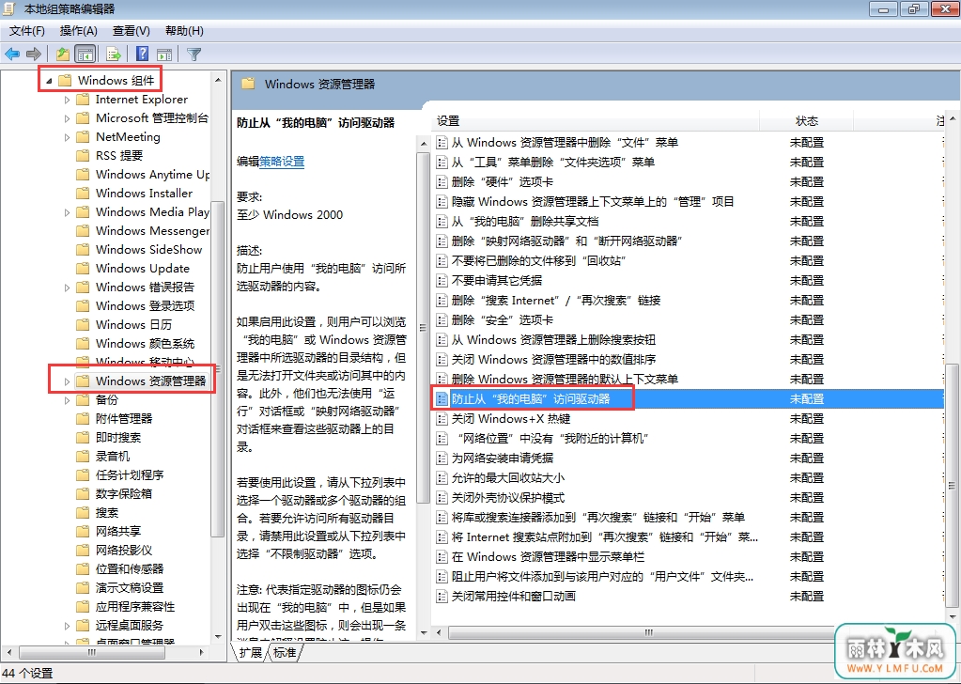The width and height of the screenshot is (961, 684).
Task: Select the 任务计划程序 tree item
Action: click(130, 475)
